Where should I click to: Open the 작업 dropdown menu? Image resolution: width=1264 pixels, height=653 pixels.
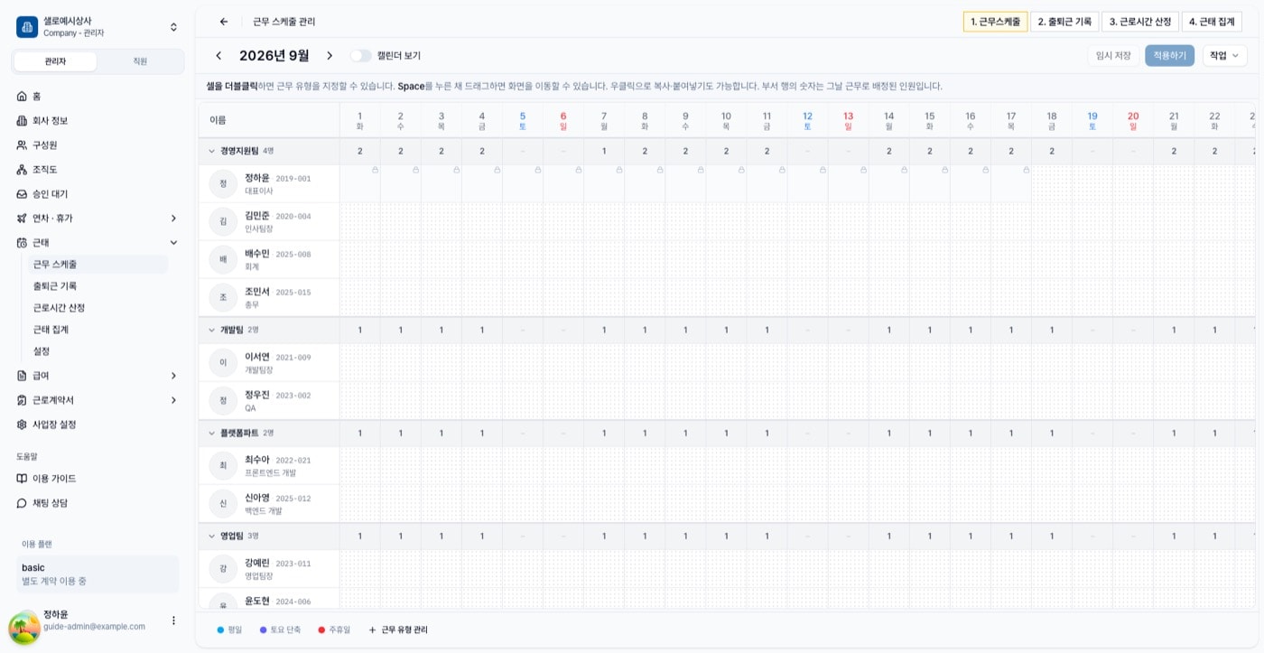click(1224, 56)
